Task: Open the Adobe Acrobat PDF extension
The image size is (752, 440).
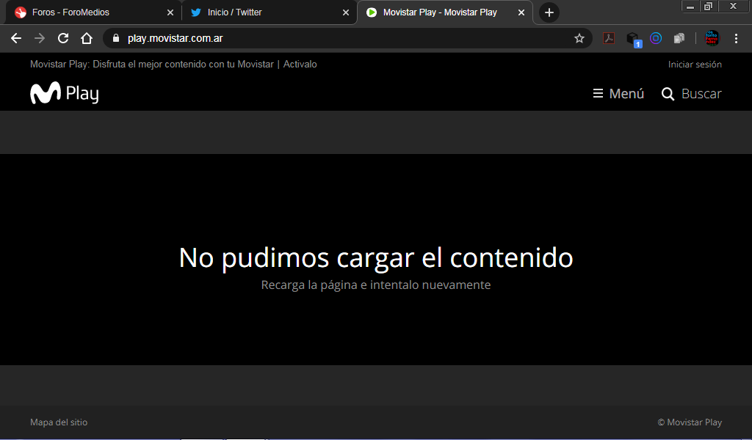Action: [x=609, y=38]
